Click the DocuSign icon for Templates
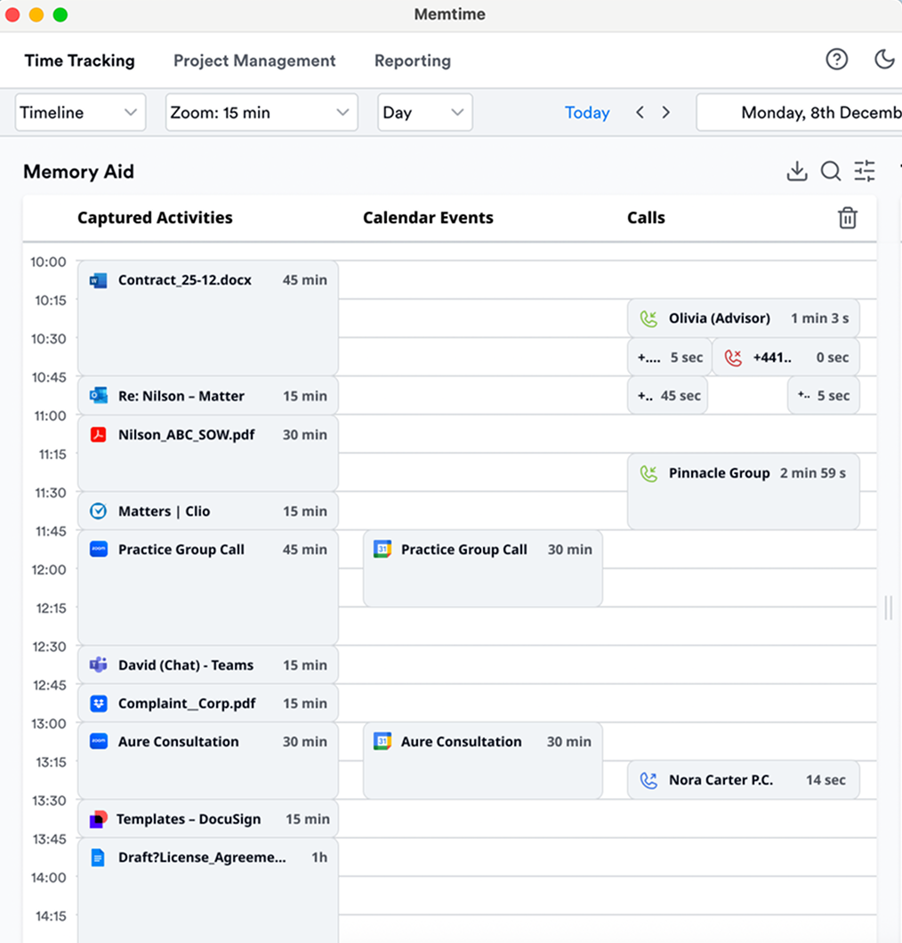Viewport: 902px width, 943px height. pyautogui.click(x=98, y=819)
